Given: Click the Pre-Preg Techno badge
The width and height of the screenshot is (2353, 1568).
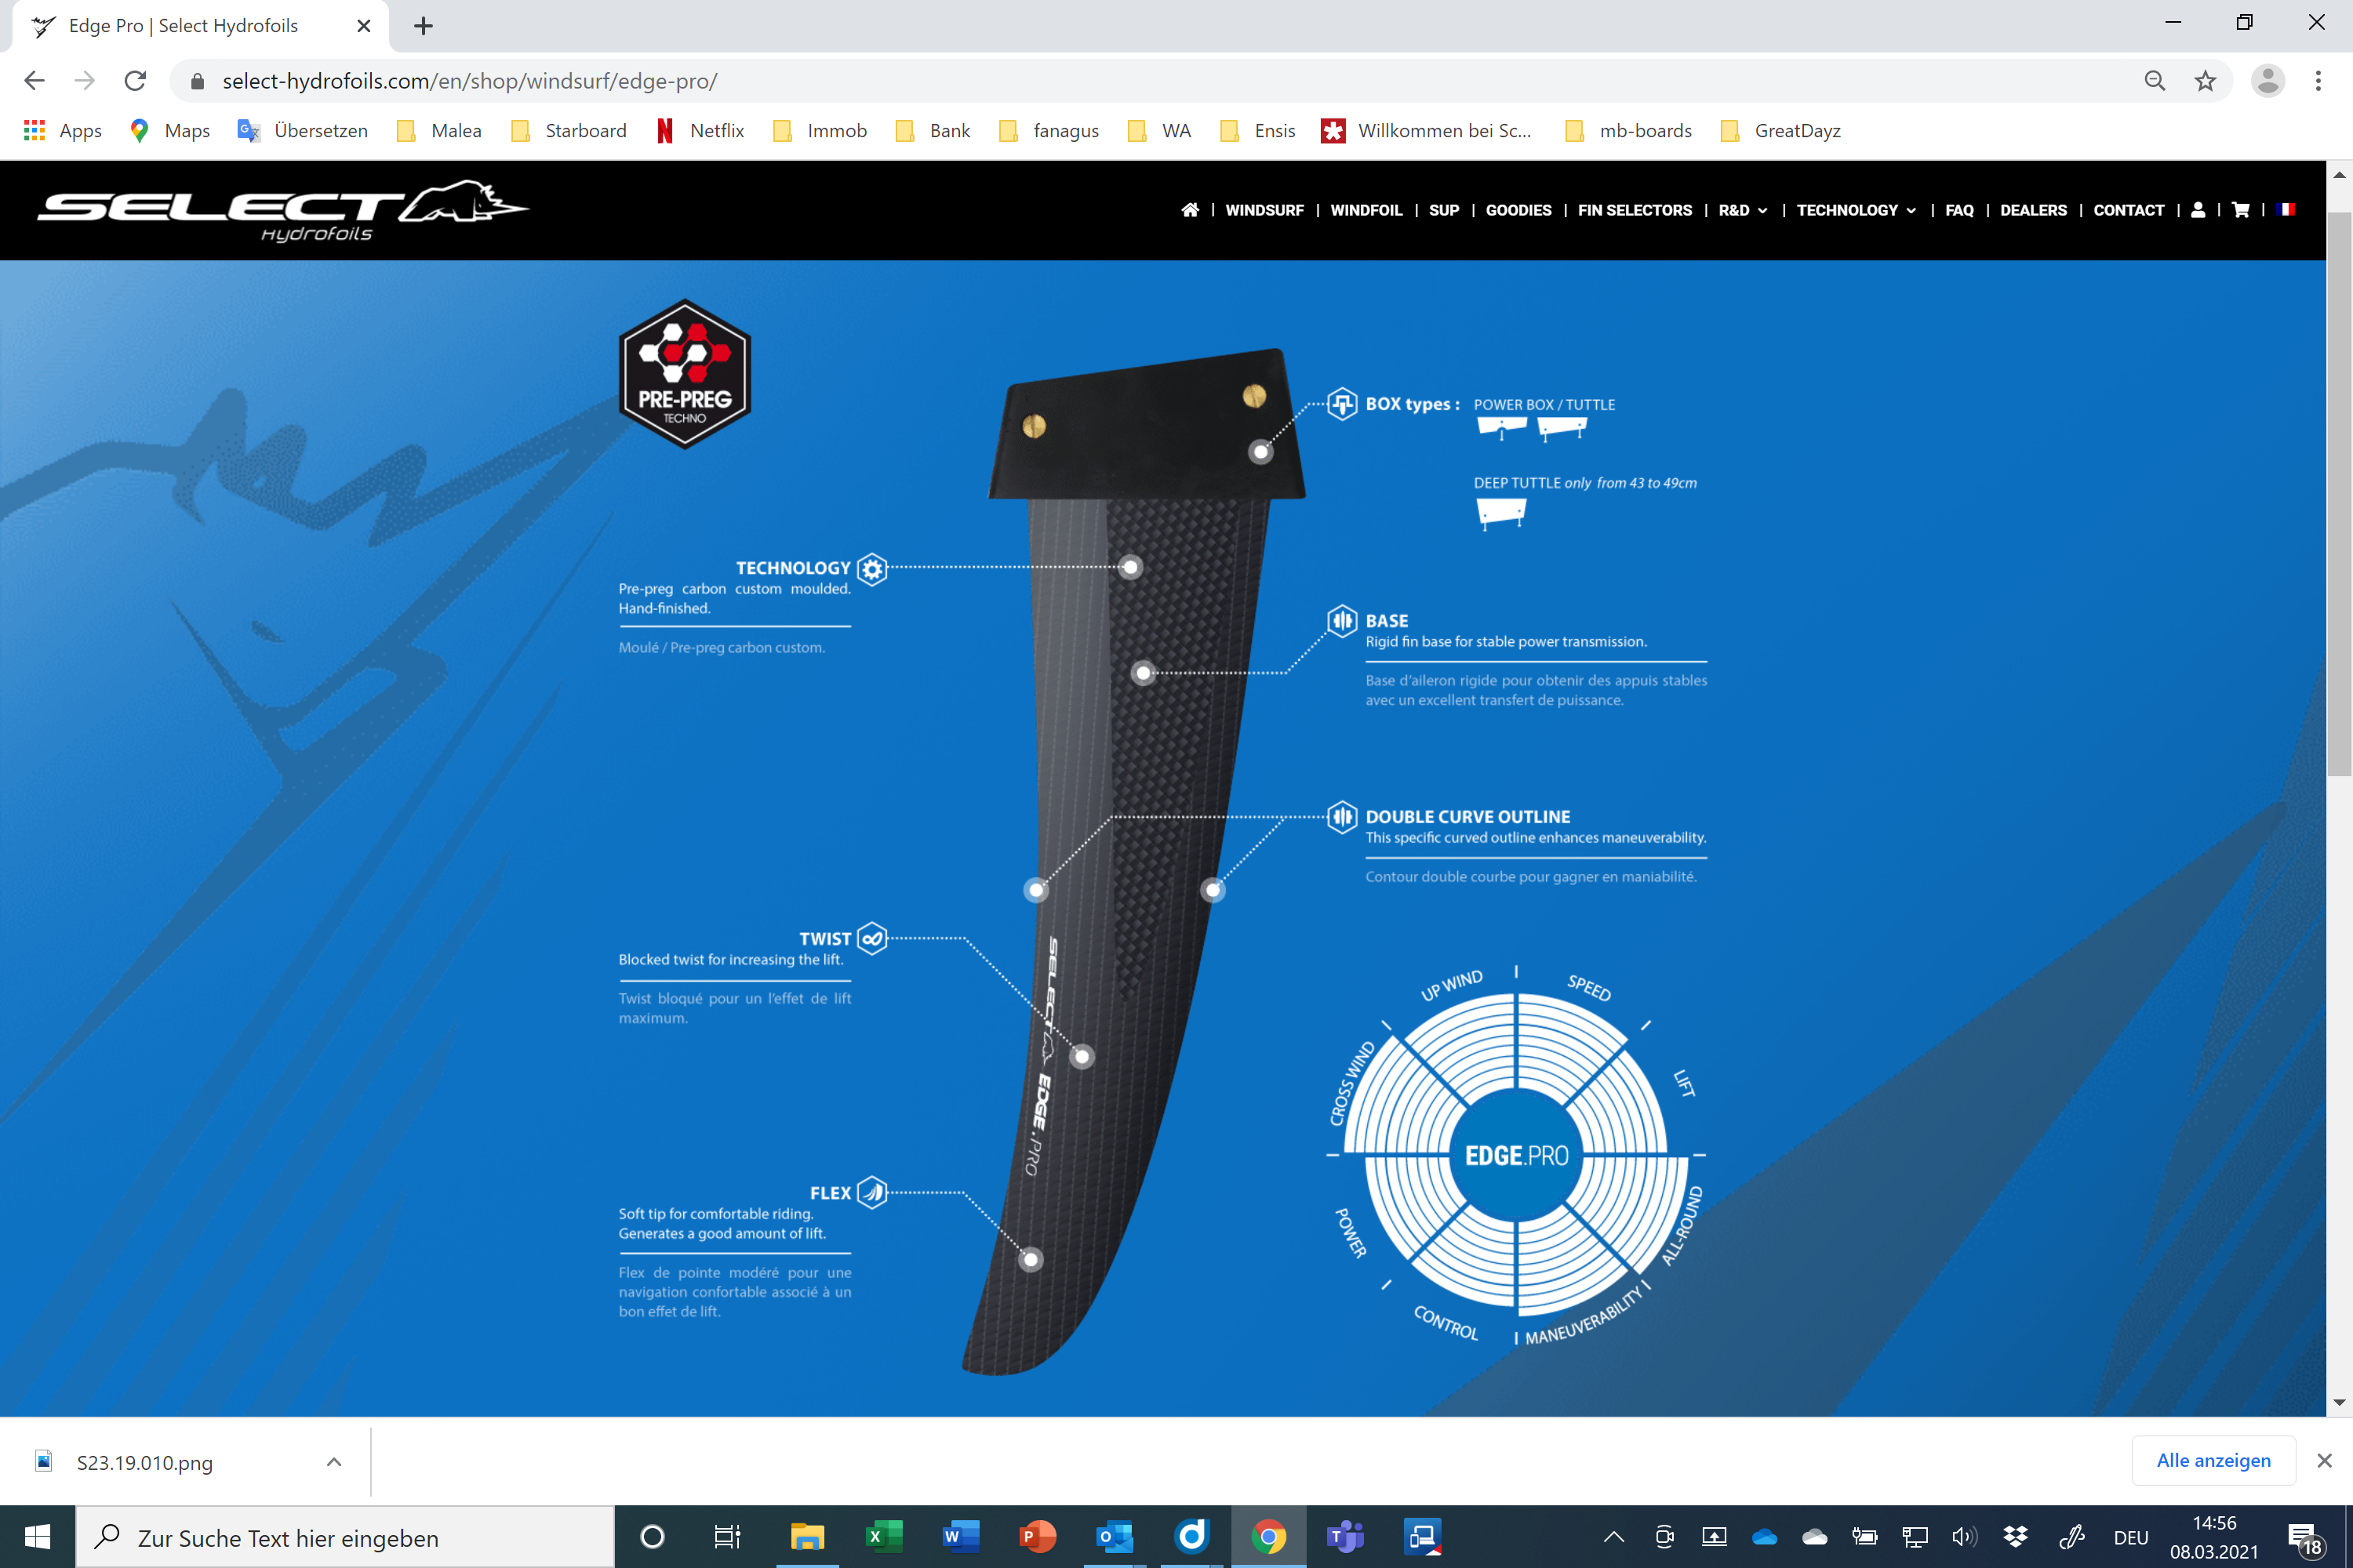Looking at the screenshot, I should click(686, 374).
